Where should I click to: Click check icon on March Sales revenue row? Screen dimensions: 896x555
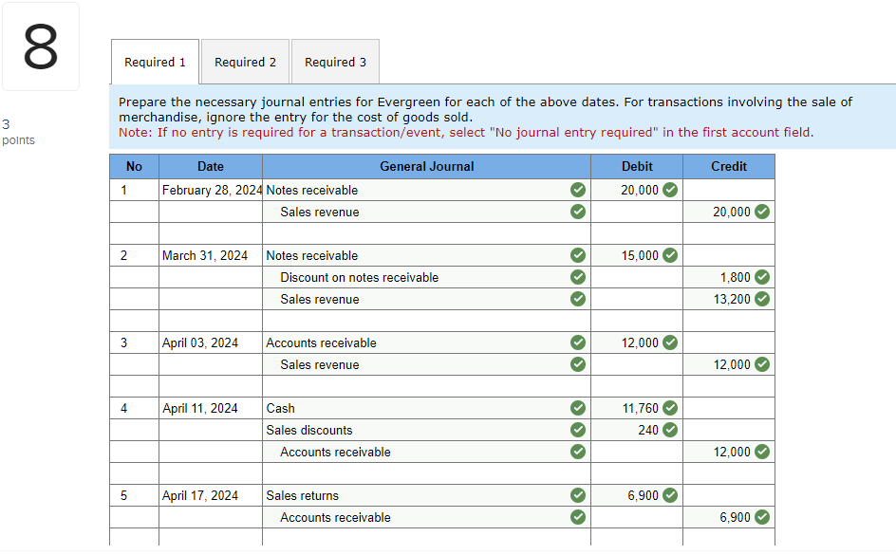[x=578, y=299]
